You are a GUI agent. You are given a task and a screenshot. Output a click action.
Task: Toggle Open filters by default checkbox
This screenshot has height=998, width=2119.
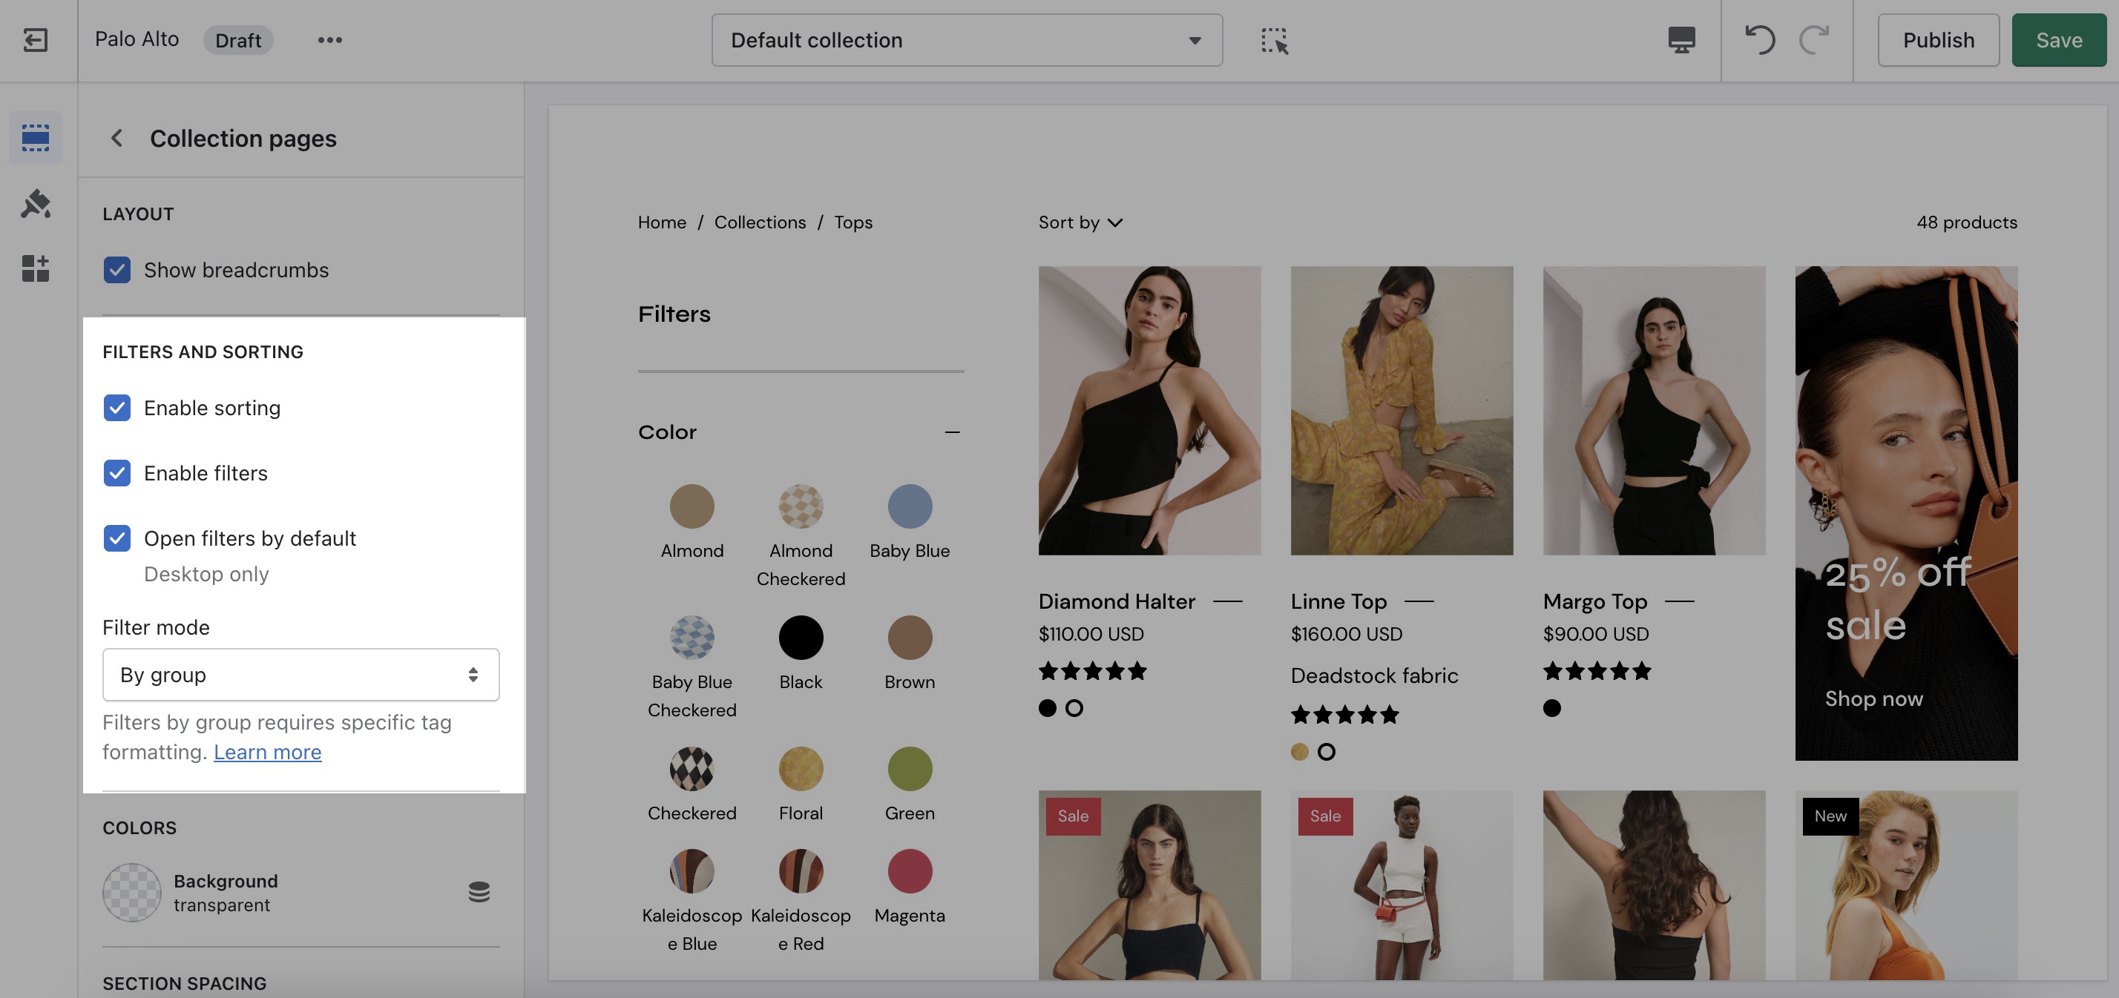pos(116,538)
